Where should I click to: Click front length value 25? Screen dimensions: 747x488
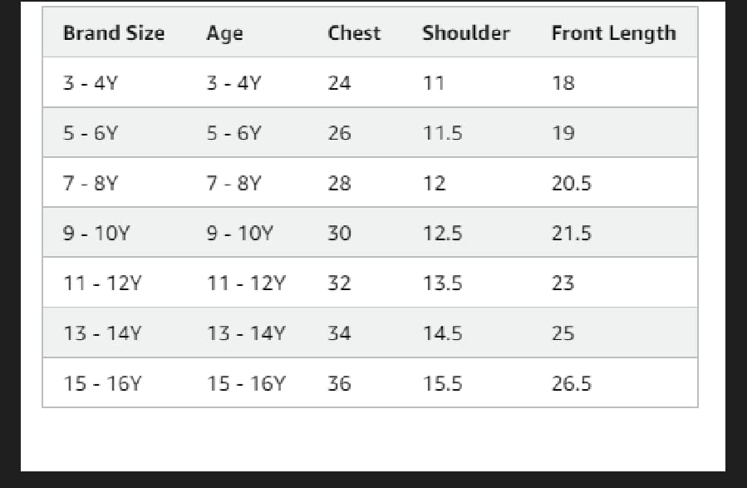[563, 333]
